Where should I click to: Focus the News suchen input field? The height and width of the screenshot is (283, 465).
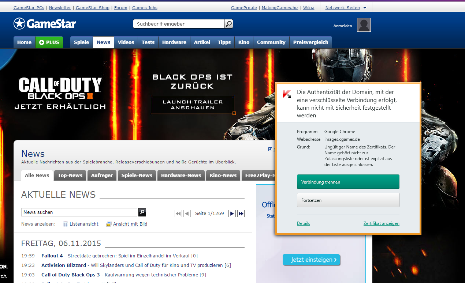click(79, 212)
